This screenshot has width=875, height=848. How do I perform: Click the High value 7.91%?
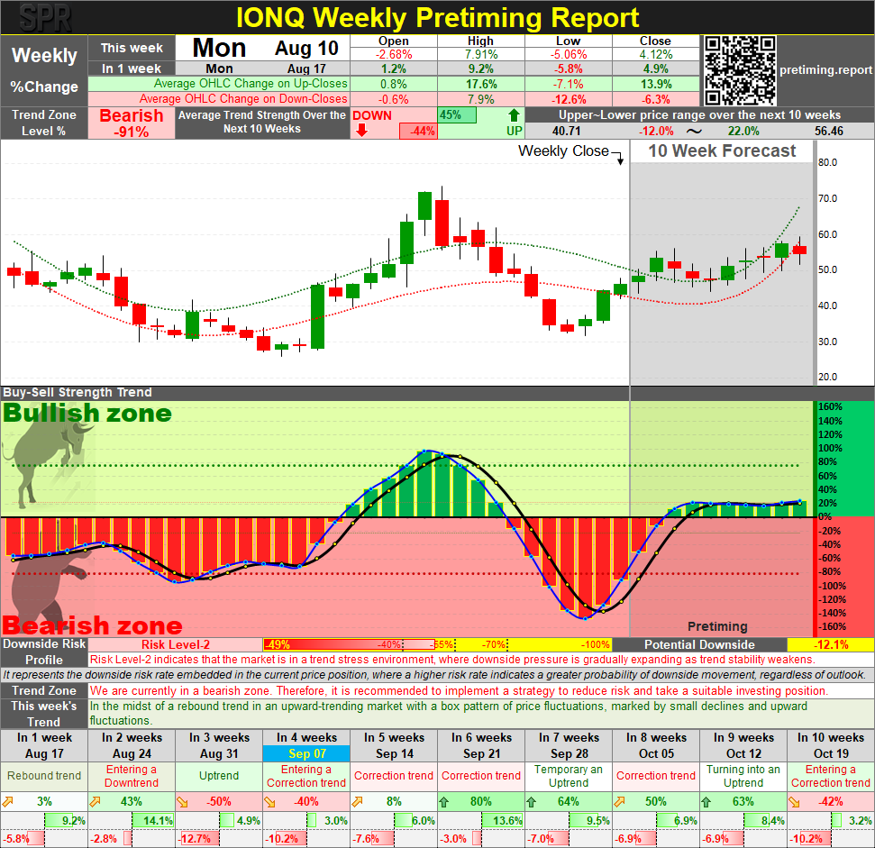tap(481, 55)
